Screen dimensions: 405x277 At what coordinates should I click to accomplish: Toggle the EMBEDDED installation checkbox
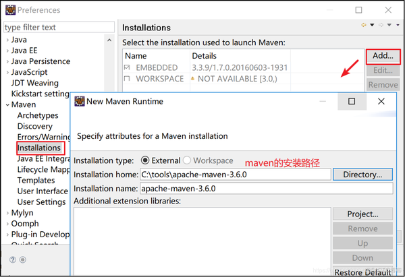128,67
